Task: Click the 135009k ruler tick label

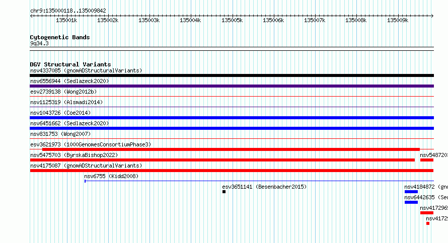Action: (398, 20)
